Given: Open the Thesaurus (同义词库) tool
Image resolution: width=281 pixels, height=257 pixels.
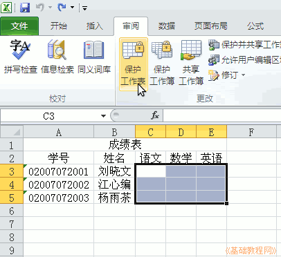Looking at the screenshot, I should coord(94,57).
